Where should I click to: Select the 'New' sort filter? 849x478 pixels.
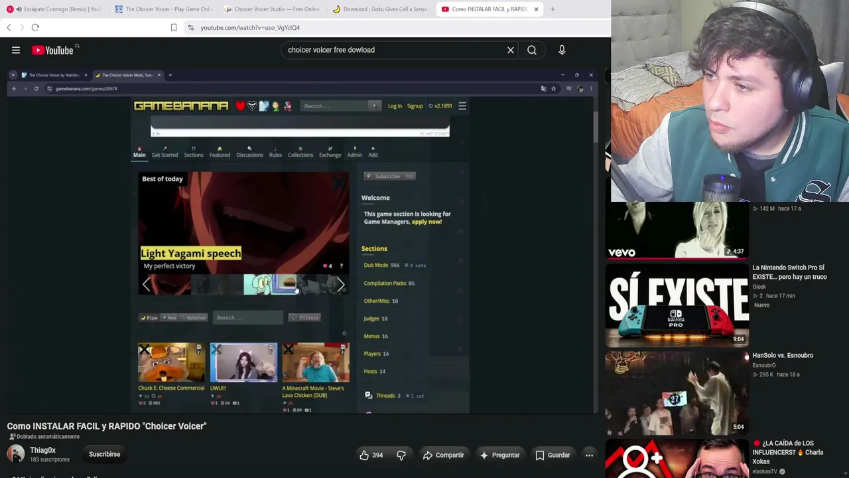tap(169, 317)
